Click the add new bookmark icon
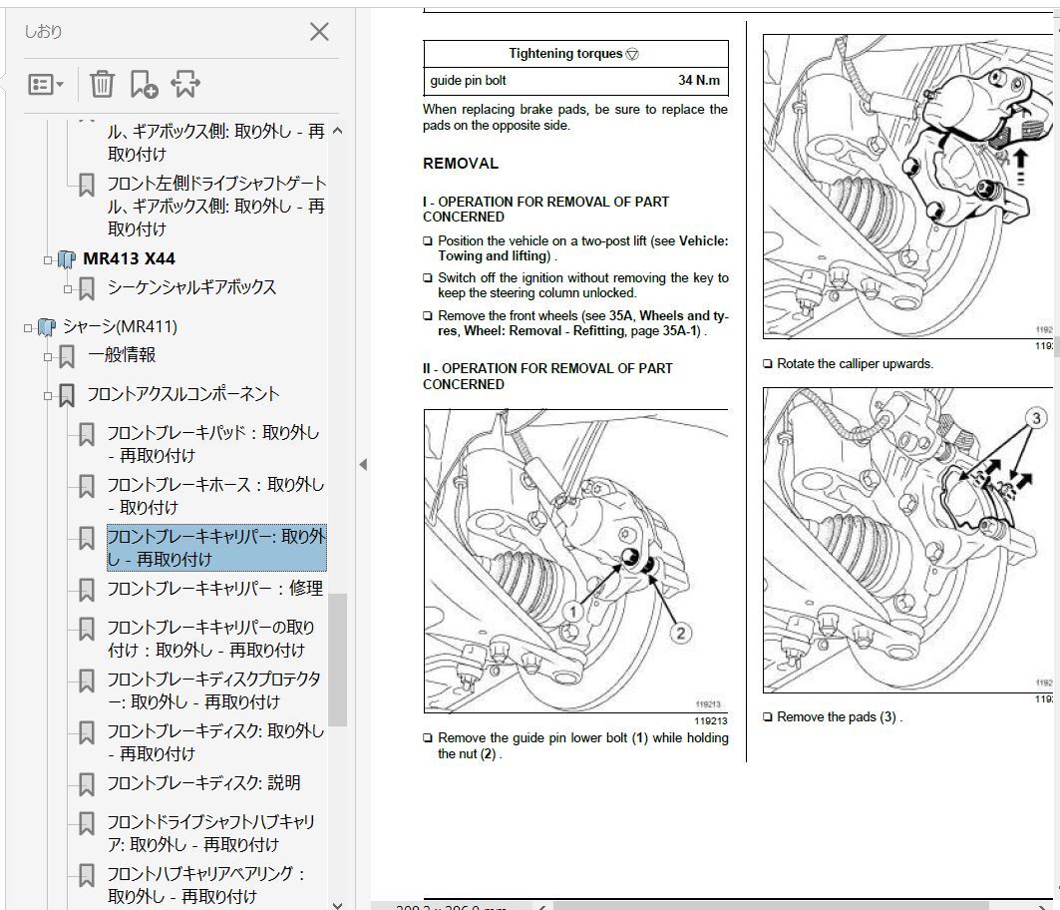 click(144, 85)
